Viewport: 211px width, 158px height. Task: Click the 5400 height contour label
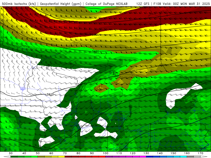pos(95,35)
